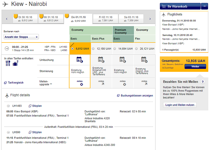Switch to the Fr 02.11.18 date tab
Viewport: 210px width, 150px height.
pyautogui.click(x=106, y=19)
